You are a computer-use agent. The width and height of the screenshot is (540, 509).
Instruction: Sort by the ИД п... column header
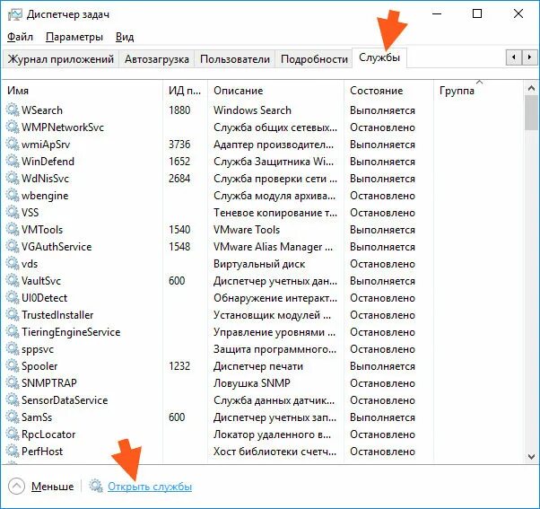[185, 91]
